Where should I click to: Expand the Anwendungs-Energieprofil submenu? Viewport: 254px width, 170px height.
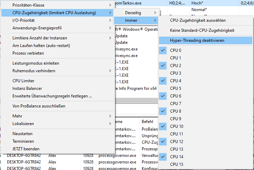pyautogui.click(x=58, y=28)
